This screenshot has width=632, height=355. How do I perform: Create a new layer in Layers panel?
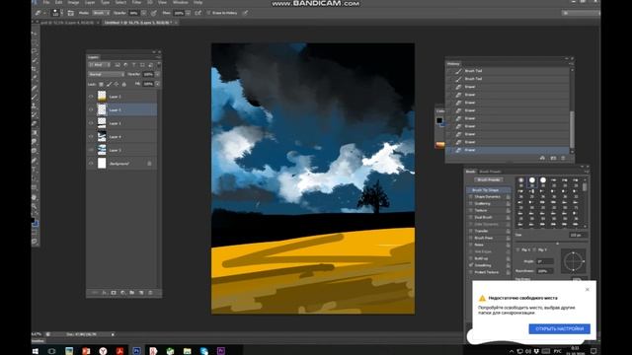[141, 293]
